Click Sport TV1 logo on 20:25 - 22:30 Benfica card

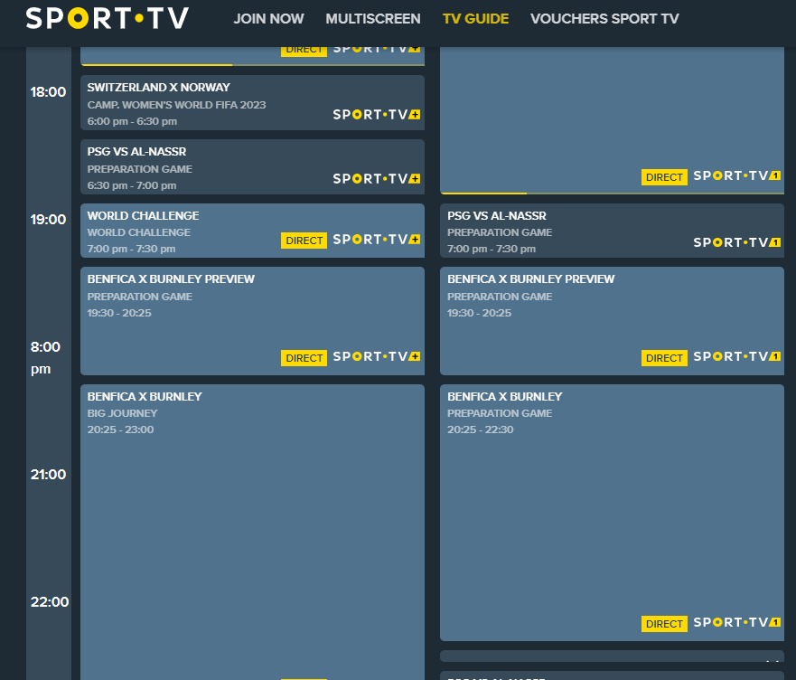click(736, 623)
